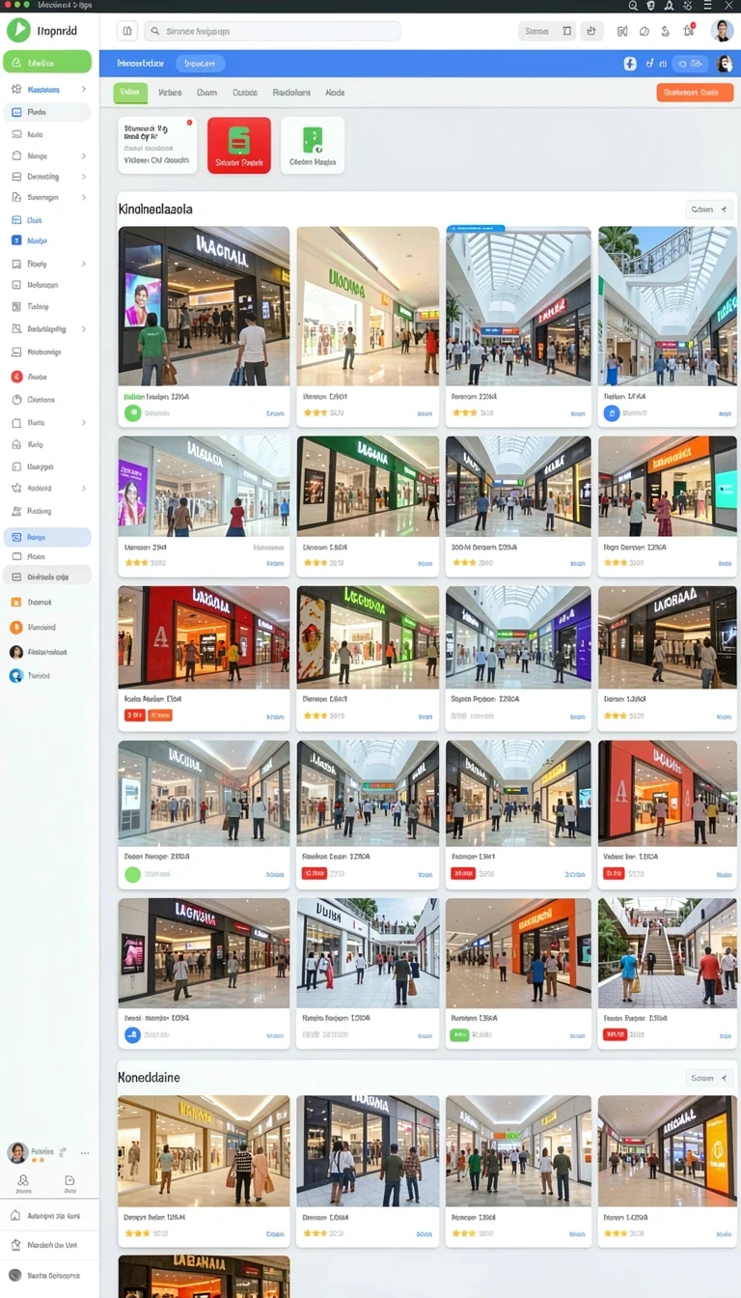Screen dimensions: 741x1298
Task: Select the highlighted pill tab on the blue bar
Action: [x=200, y=64]
